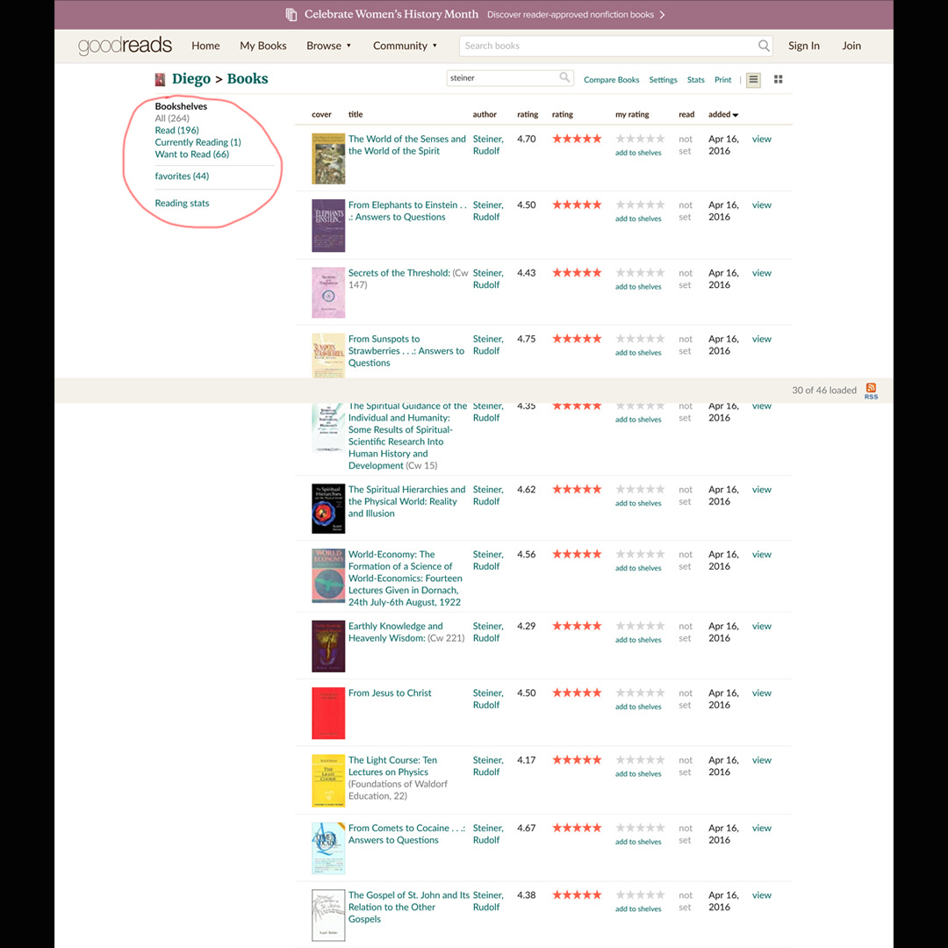Click the Goodreads logo
Screen dimensions: 948x948
(x=125, y=46)
